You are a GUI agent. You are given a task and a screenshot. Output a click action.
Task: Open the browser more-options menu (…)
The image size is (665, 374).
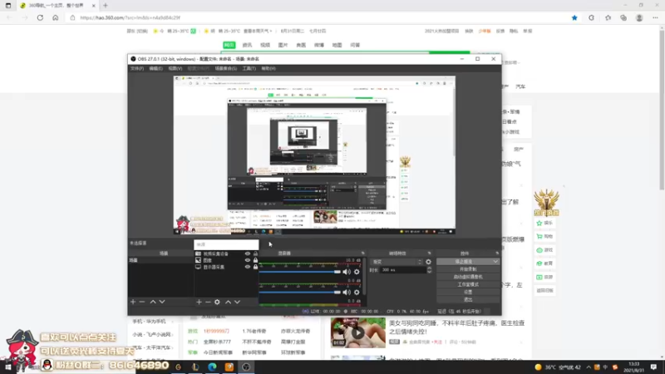(655, 17)
